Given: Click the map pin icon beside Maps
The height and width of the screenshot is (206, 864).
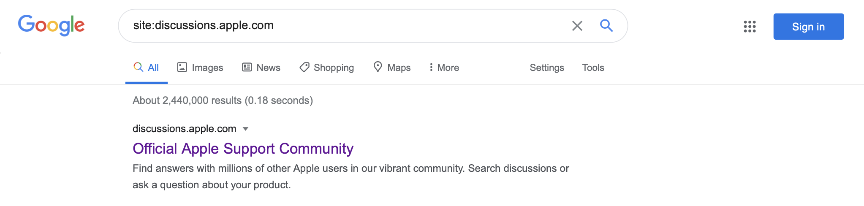Looking at the screenshot, I should [378, 67].
